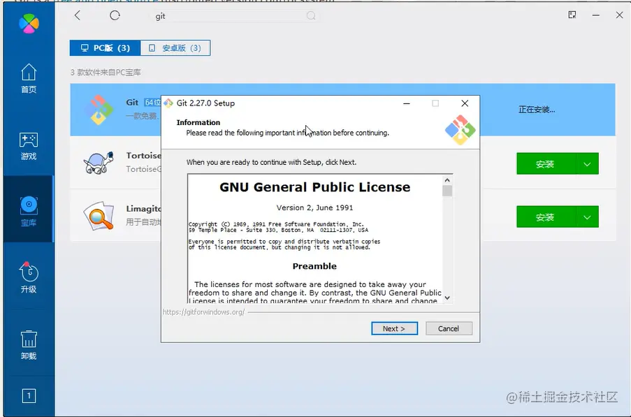The width and height of the screenshot is (631, 417).
Task: Open the gitforwindows.org link
Action: [x=203, y=312]
